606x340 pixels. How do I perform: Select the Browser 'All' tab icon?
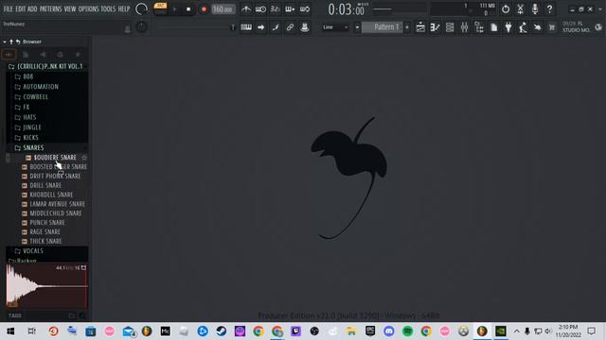pyautogui.click(x=9, y=55)
